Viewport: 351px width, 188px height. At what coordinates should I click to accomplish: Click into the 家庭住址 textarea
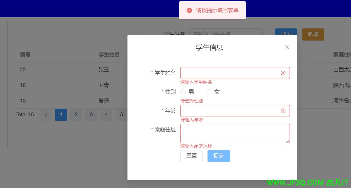[x=234, y=133]
